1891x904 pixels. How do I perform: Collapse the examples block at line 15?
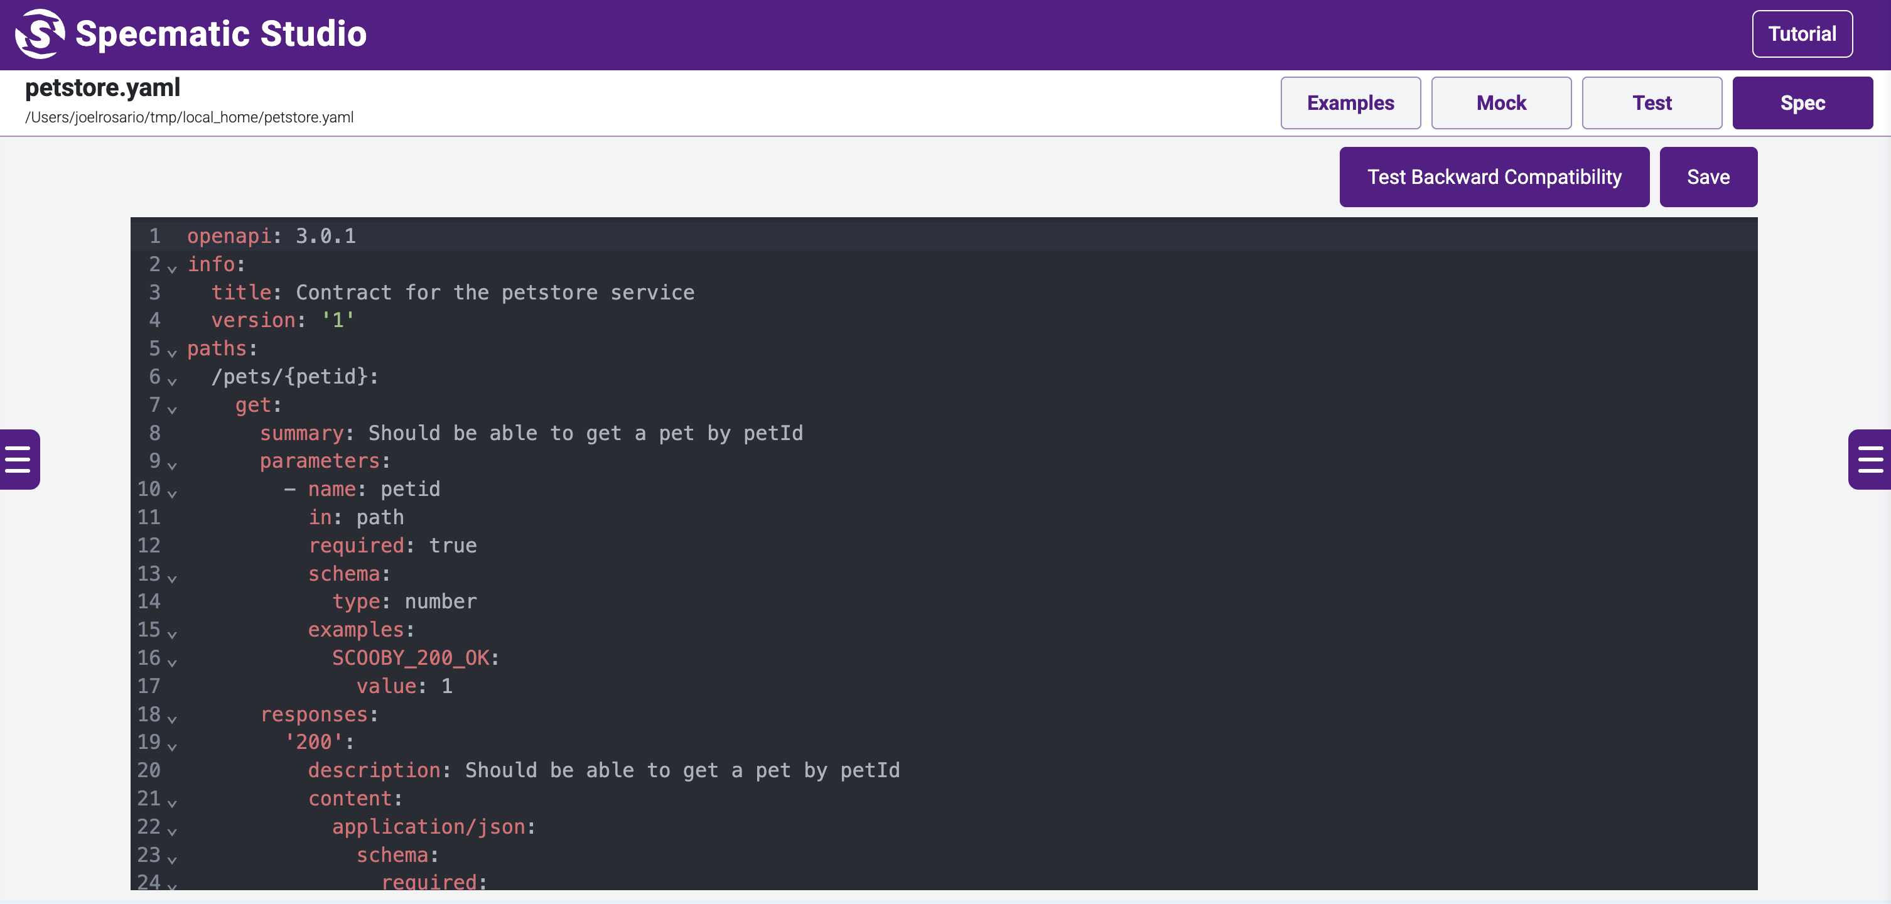pyautogui.click(x=172, y=634)
